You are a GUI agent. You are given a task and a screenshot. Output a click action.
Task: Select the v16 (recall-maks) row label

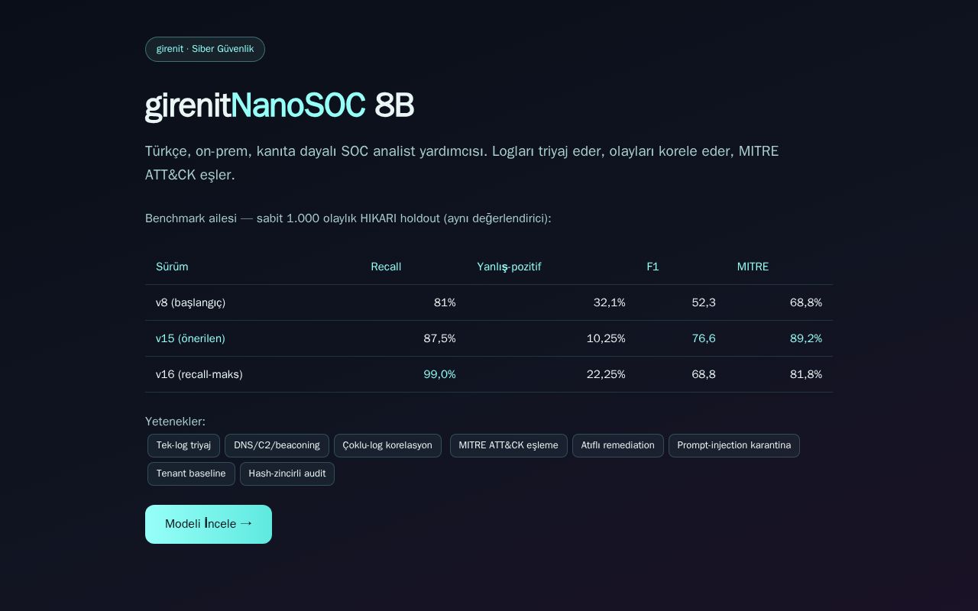point(199,374)
